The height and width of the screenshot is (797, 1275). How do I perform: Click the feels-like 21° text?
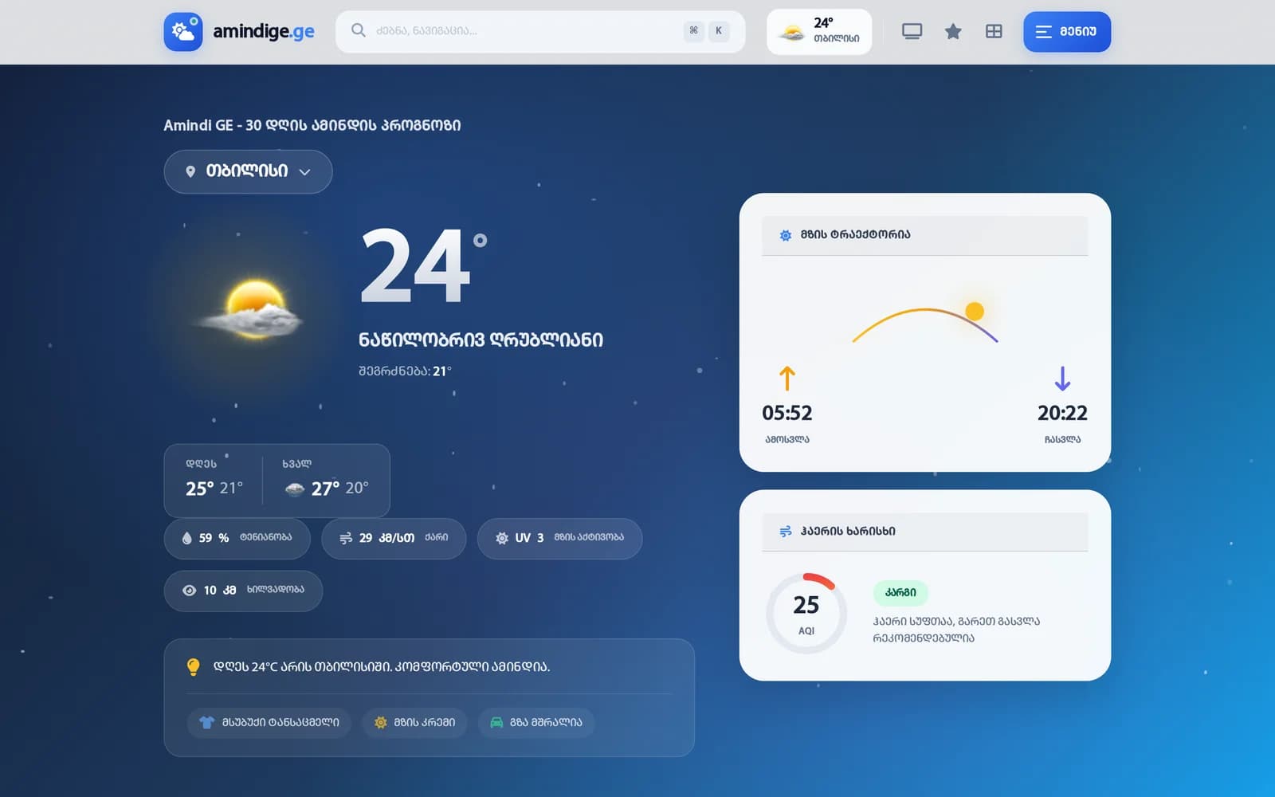[405, 371]
